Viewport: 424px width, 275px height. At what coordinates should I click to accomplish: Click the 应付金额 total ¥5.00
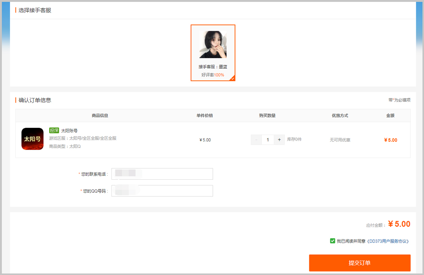point(399,224)
